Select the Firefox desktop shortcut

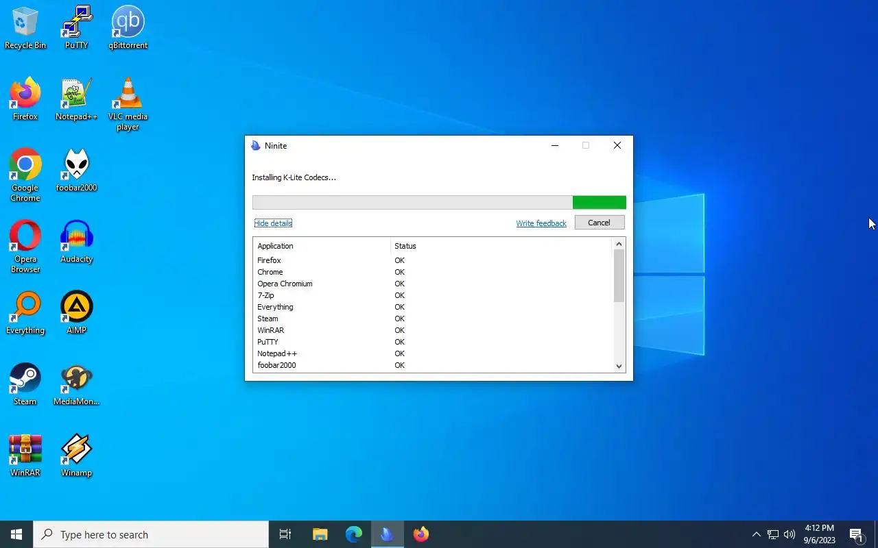(x=25, y=99)
